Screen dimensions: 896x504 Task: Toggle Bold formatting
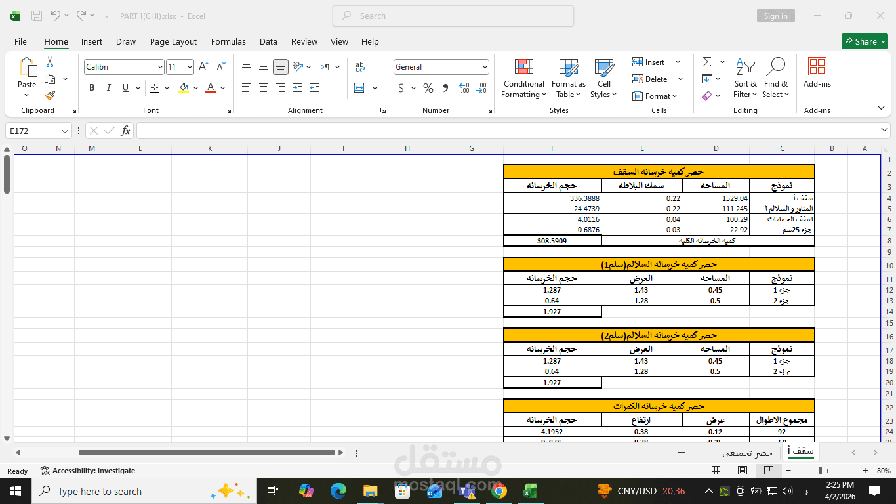[92, 88]
